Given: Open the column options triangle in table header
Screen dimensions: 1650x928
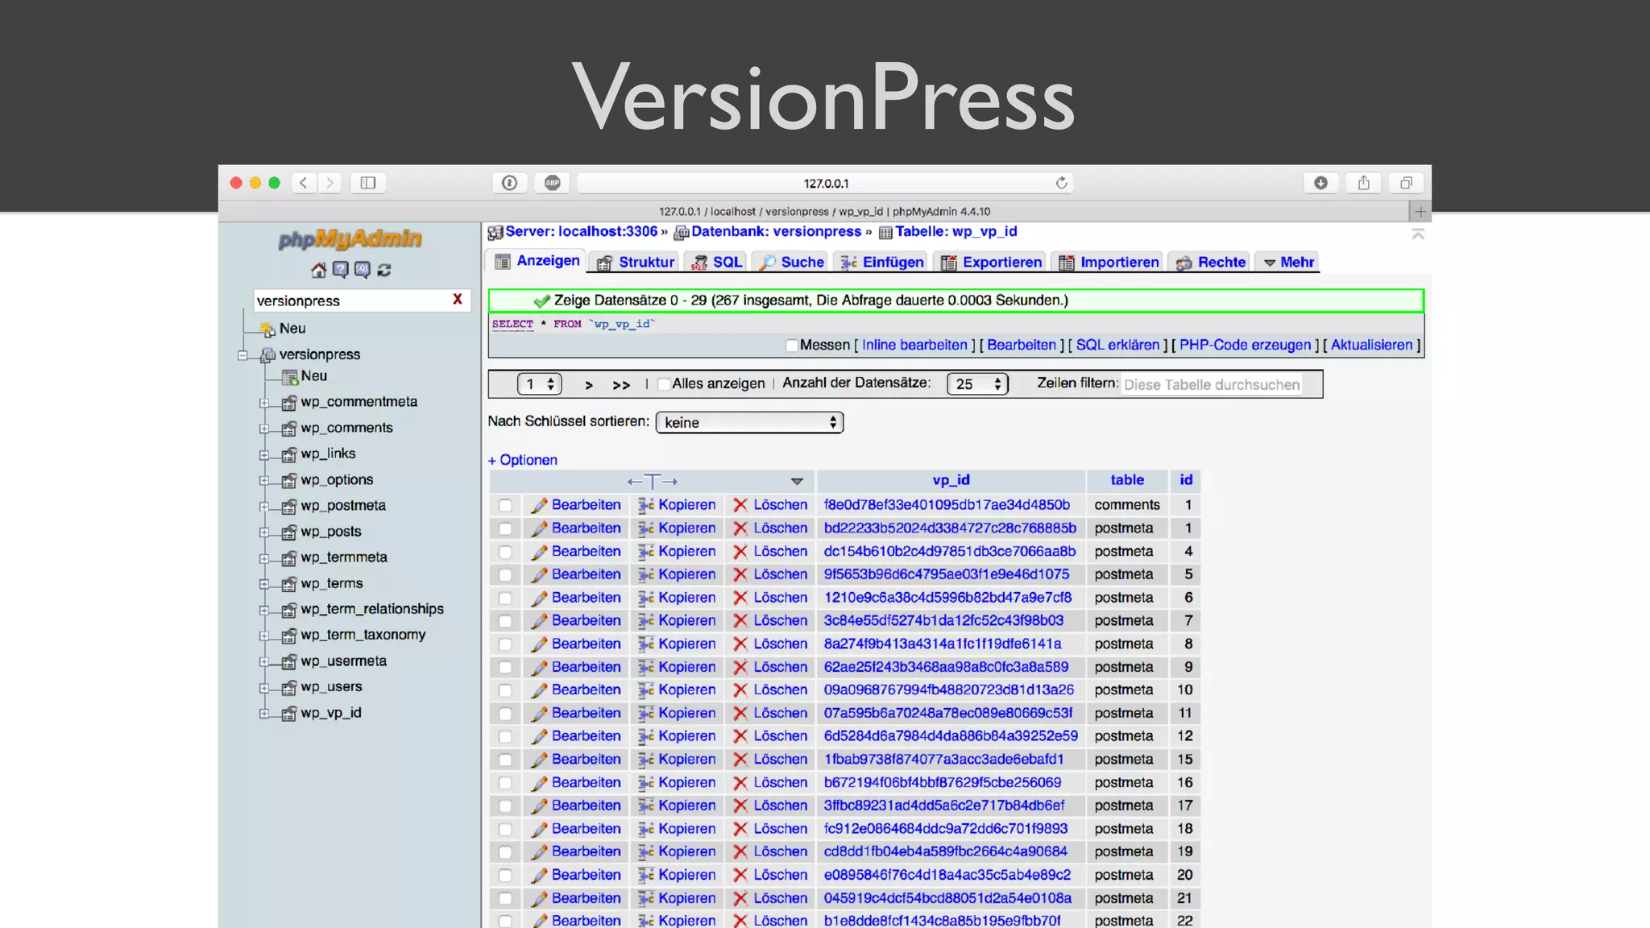Looking at the screenshot, I should click(797, 481).
